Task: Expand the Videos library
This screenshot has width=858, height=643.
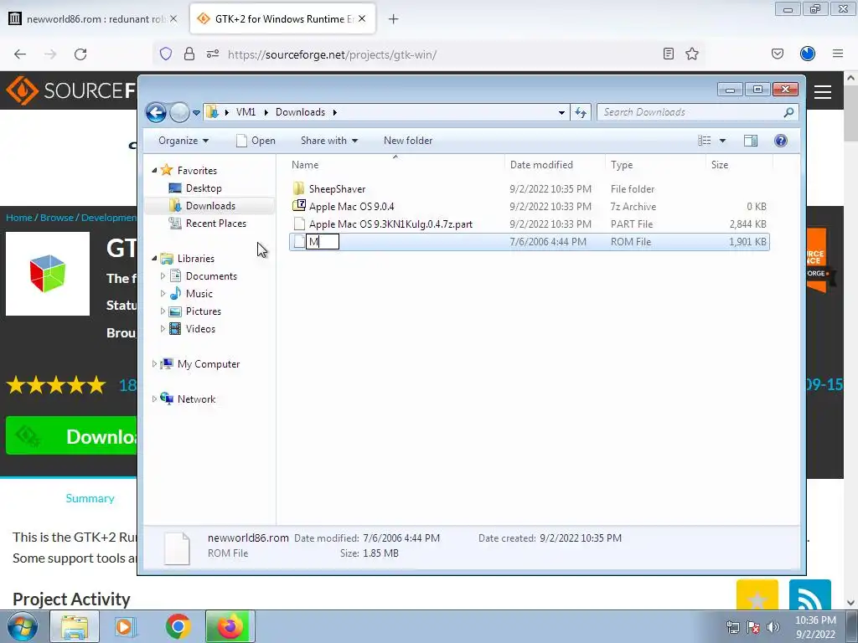Action: click(x=163, y=328)
